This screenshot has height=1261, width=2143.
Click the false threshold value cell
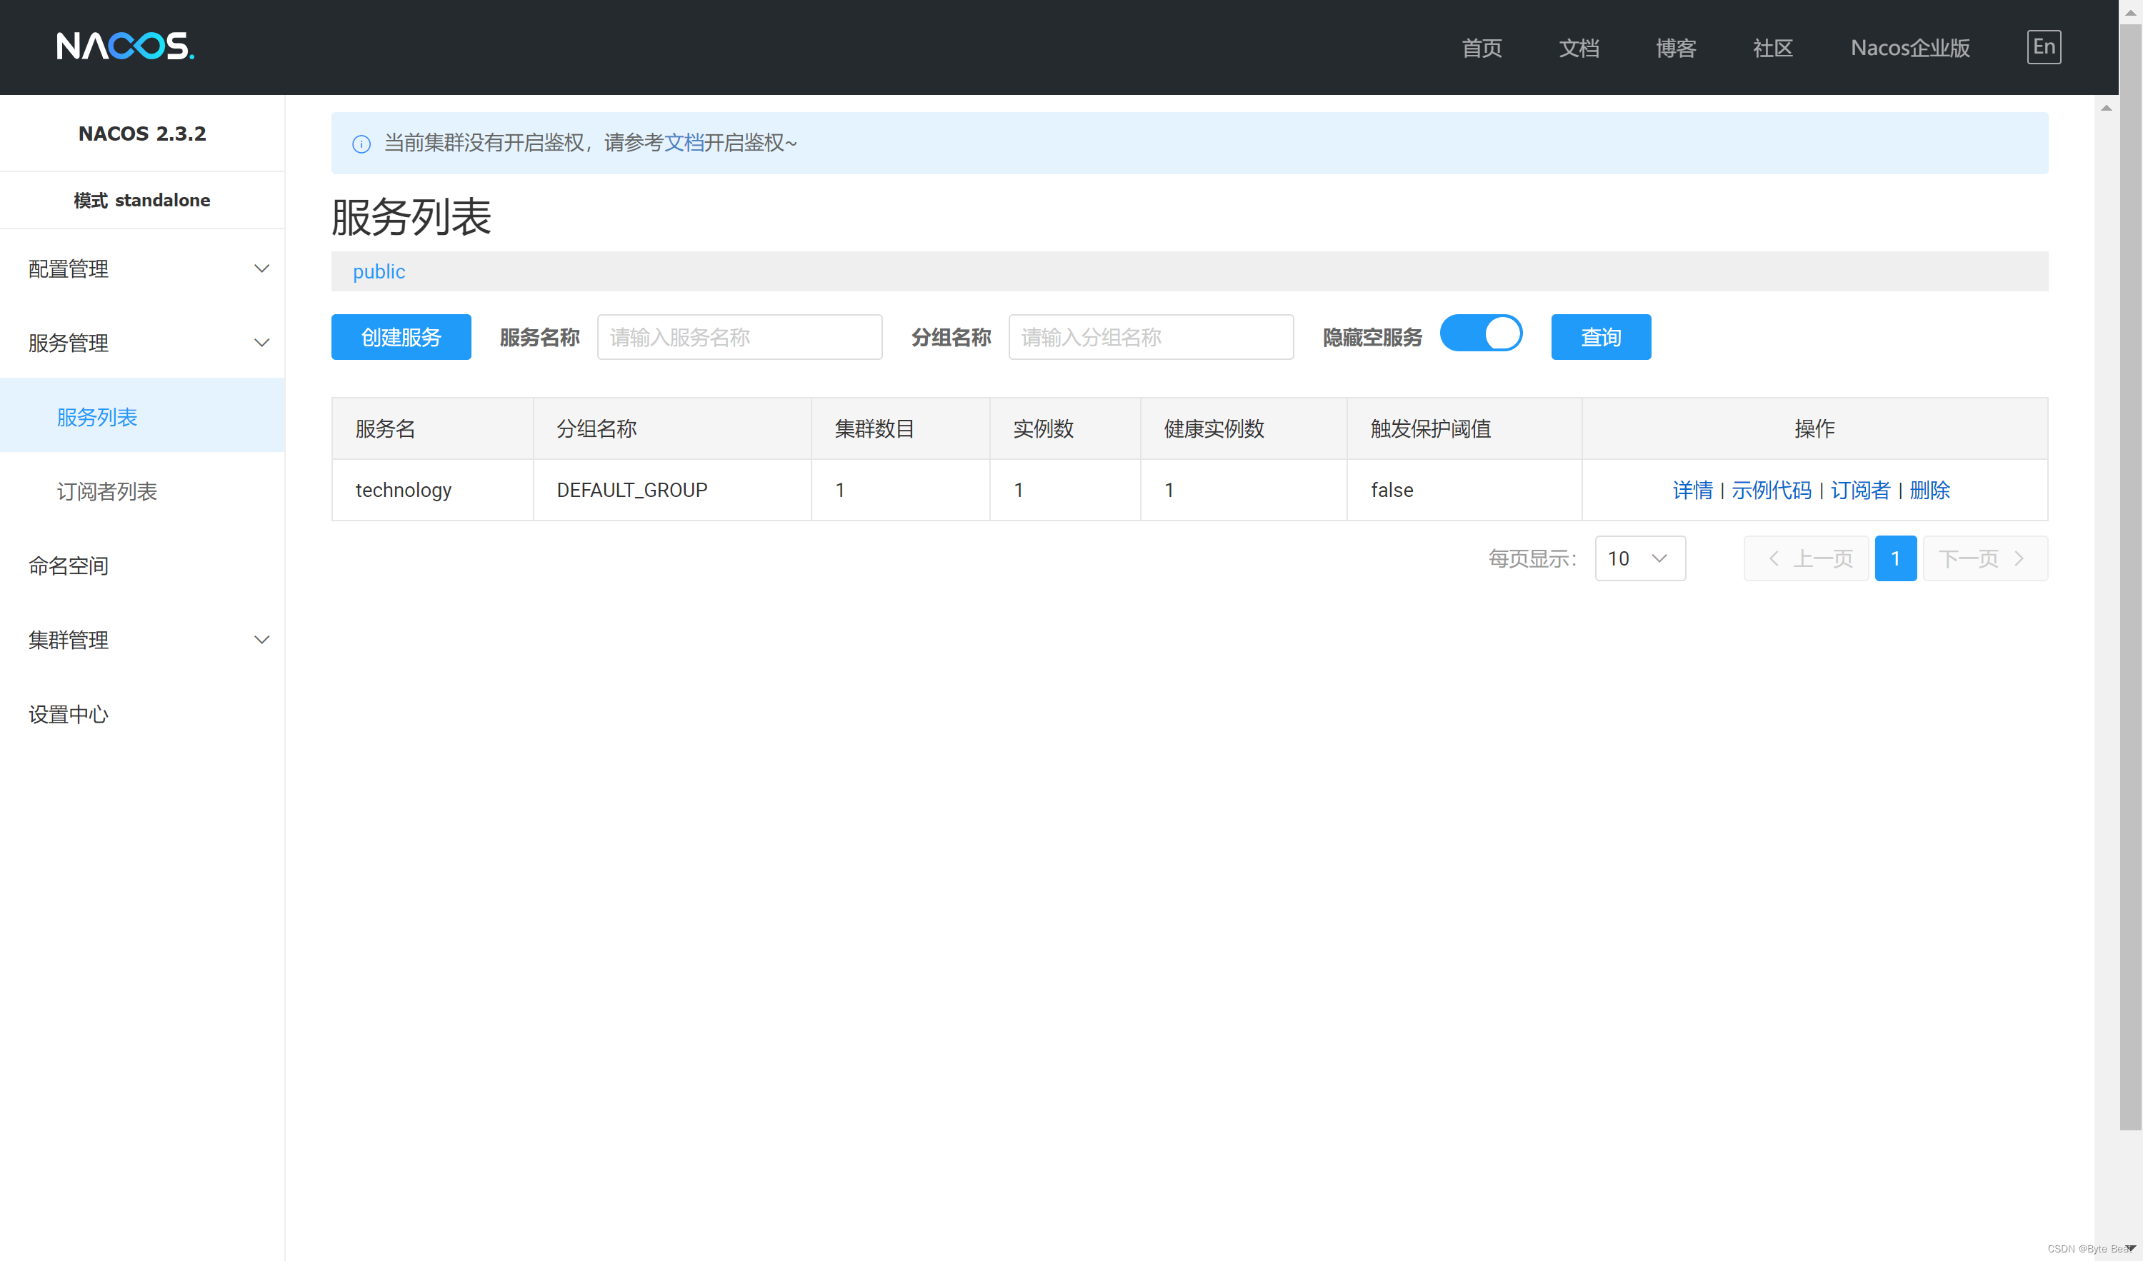(x=1464, y=490)
